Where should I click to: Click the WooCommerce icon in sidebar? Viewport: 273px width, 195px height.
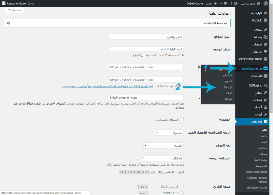(x=265, y=69)
